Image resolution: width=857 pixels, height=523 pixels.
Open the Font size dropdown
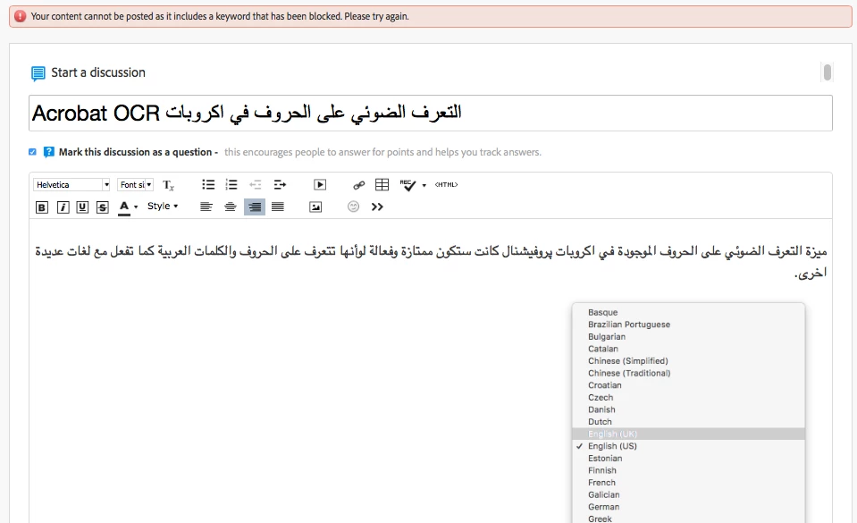(x=136, y=185)
